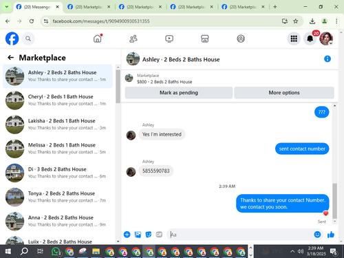Image resolution: width=344 pixels, height=258 pixels.
Task: Open Facebook search magnifier
Action: pos(28,39)
